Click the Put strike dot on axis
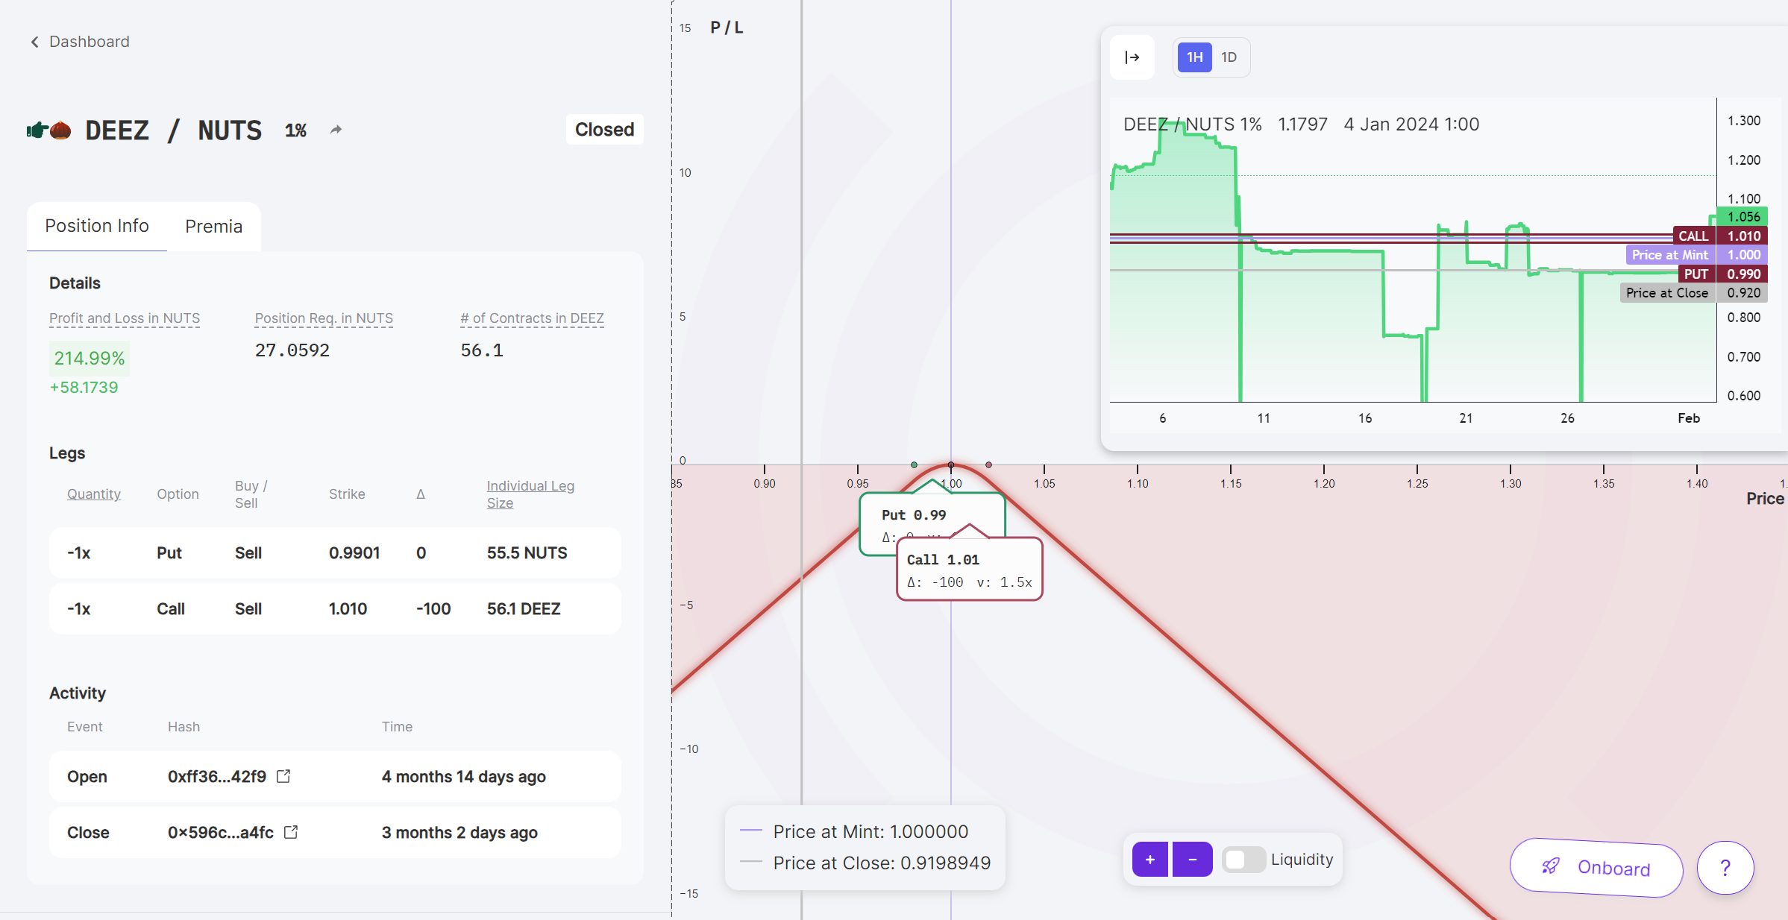The image size is (1788, 920). tap(914, 464)
